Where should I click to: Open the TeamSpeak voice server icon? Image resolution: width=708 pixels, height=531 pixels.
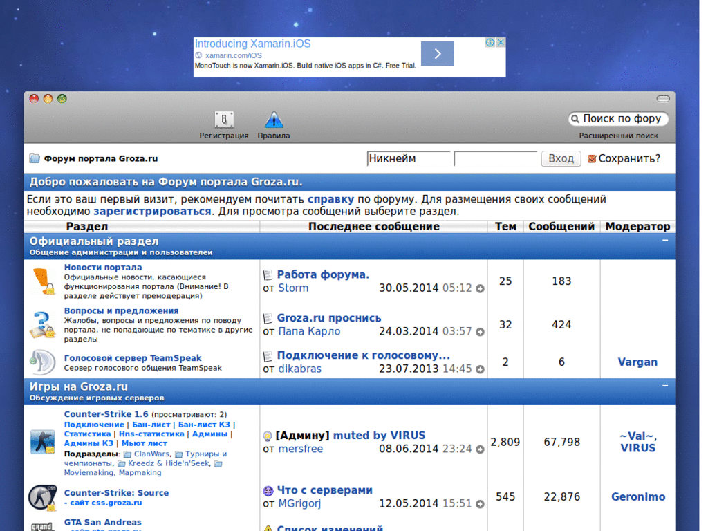(x=42, y=362)
